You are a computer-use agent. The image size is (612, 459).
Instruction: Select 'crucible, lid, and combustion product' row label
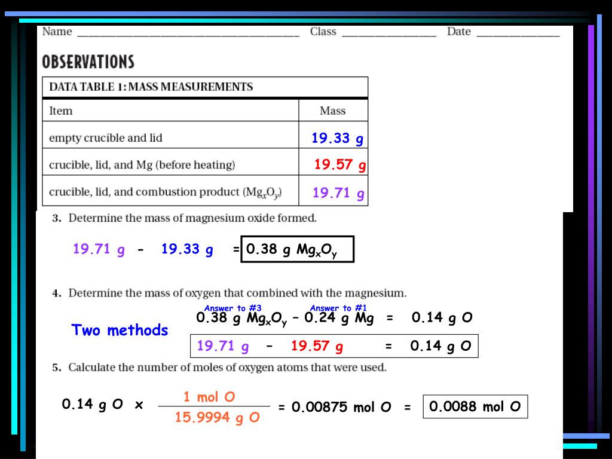point(166,192)
